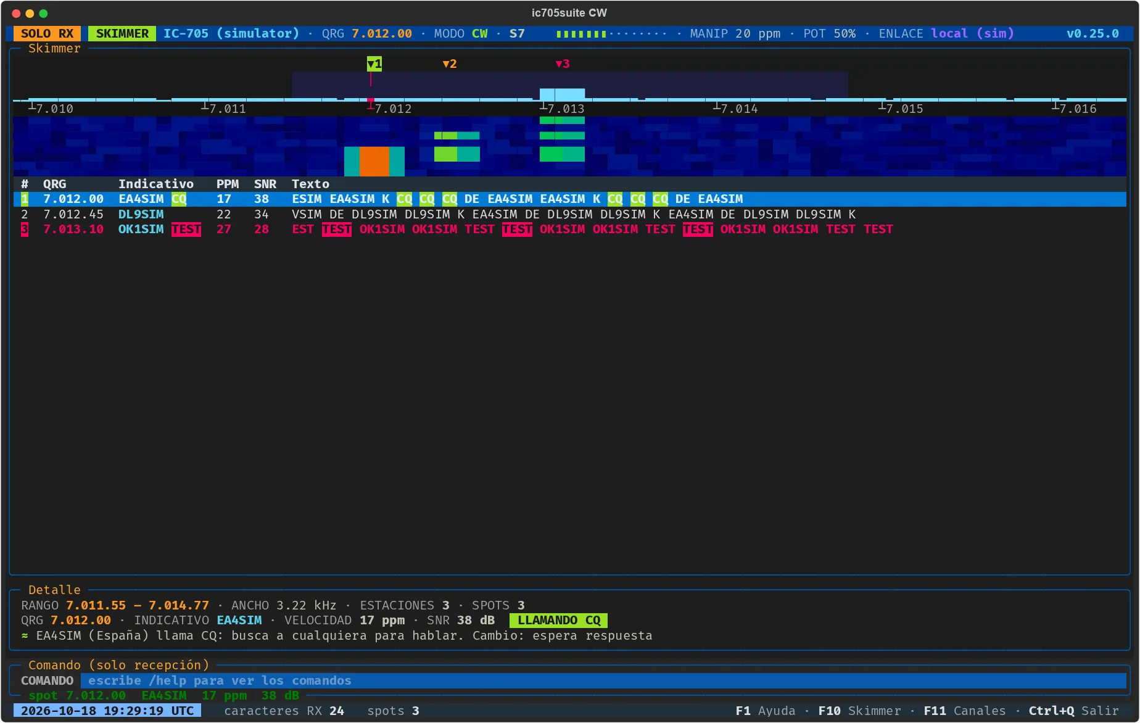1140x723 pixels.
Task: Click the green spot 7.012.00 EA4SIM line
Action: tap(163, 695)
